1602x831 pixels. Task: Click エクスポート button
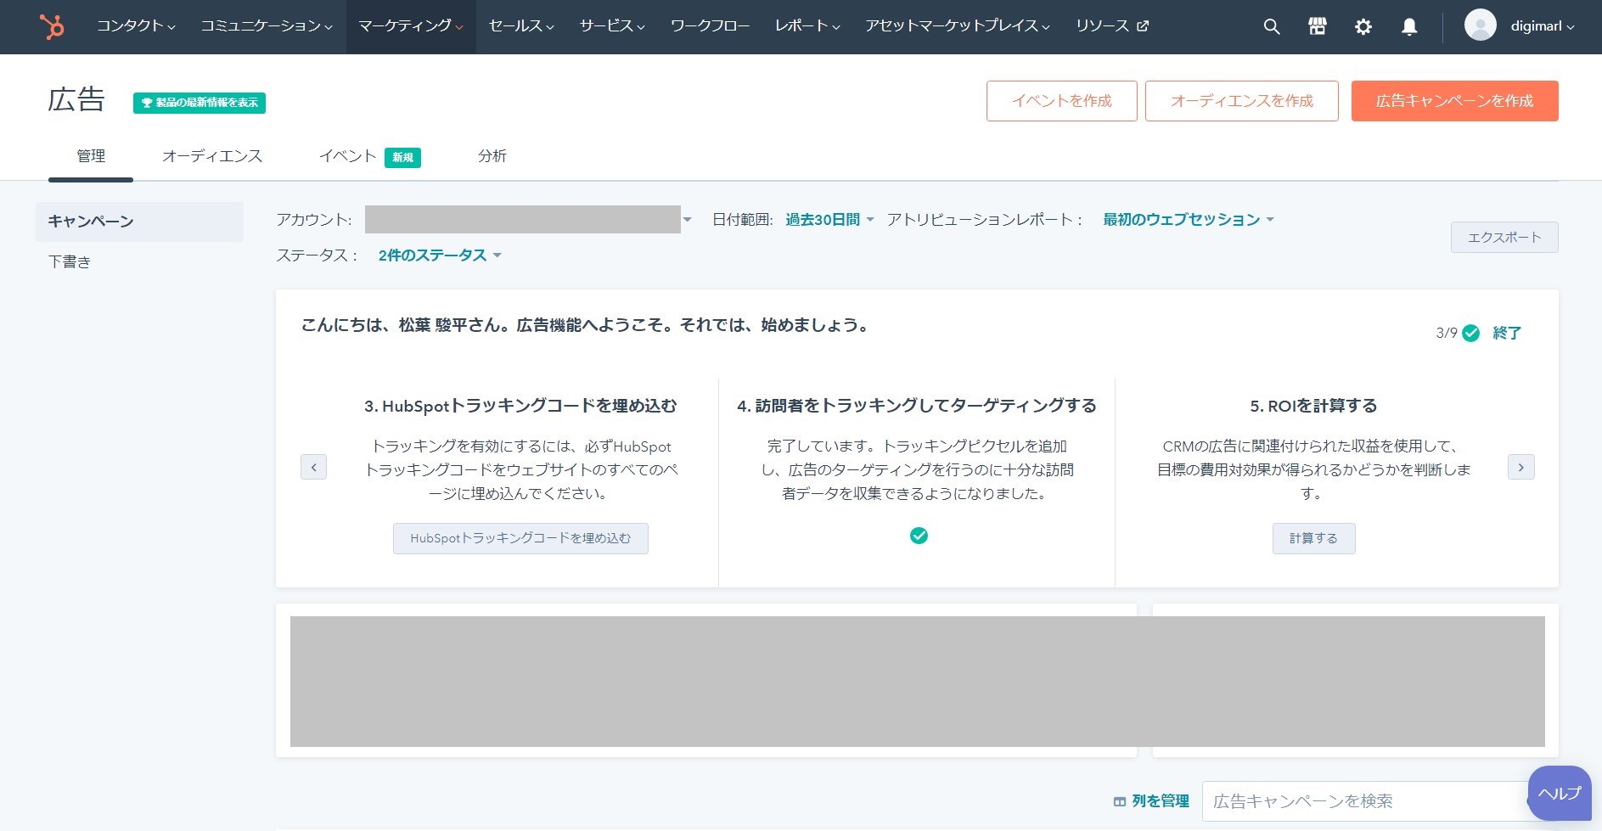tap(1504, 237)
